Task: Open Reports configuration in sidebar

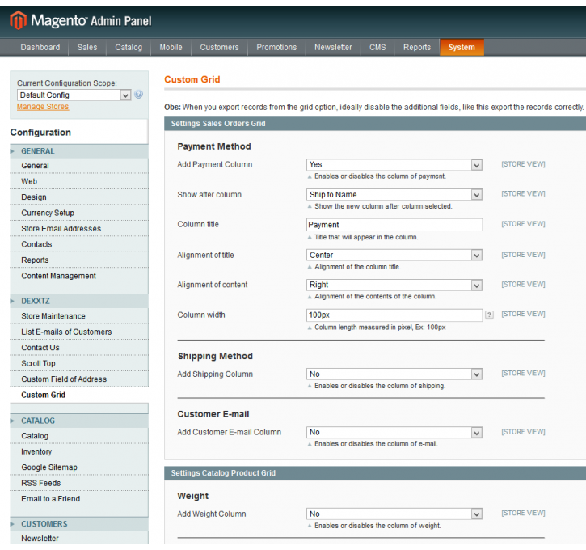Action: tap(79, 260)
